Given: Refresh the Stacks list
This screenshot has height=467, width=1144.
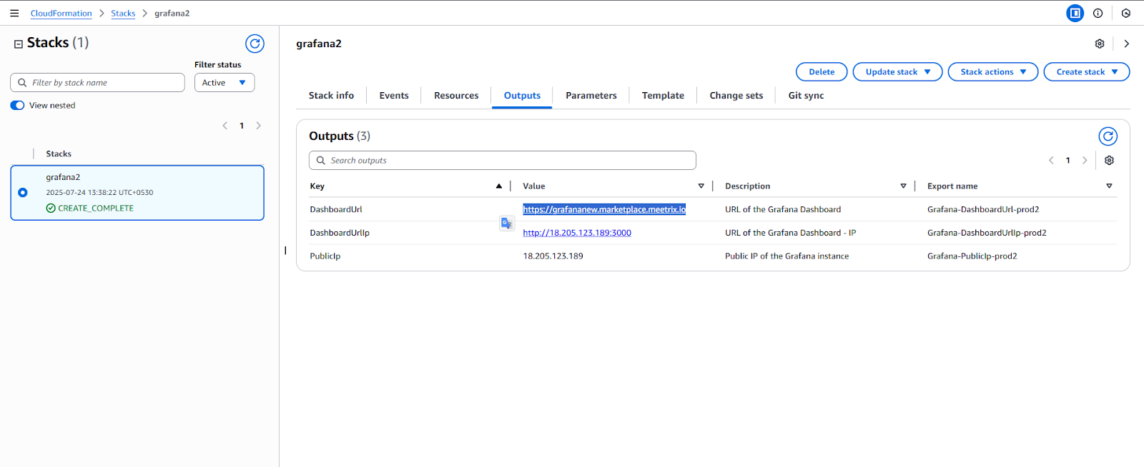Looking at the screenshot, I should coord(255,44).
